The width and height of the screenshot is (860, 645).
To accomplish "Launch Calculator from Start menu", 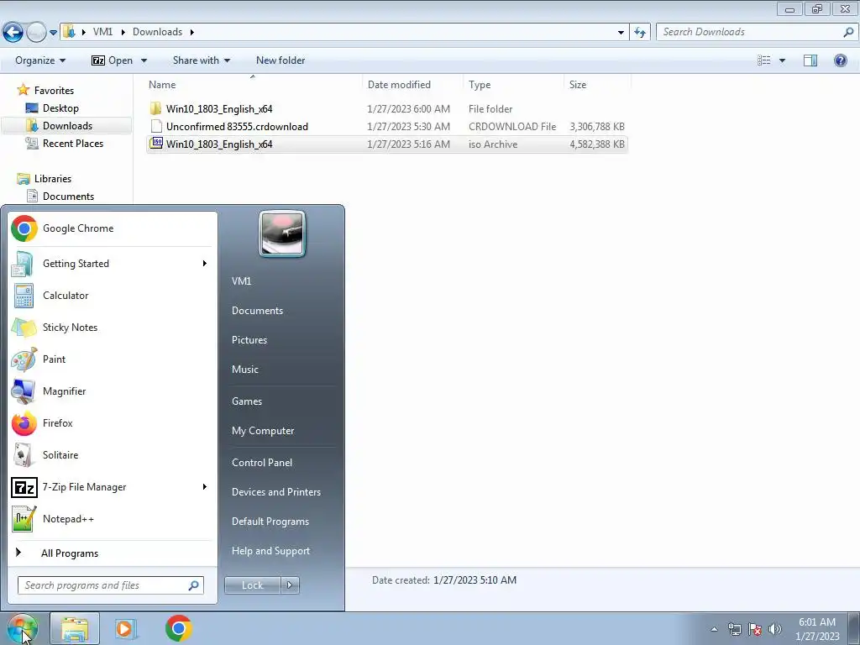I will click(112, 295).
